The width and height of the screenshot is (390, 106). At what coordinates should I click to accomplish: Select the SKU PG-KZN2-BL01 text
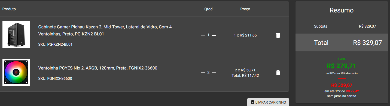click(55, 44)
